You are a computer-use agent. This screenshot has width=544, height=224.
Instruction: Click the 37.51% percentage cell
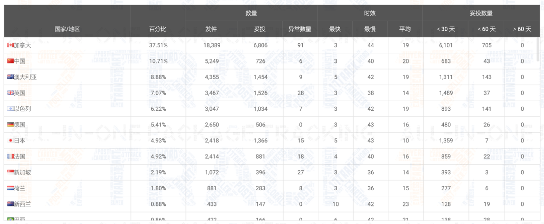tap(158, 45)
